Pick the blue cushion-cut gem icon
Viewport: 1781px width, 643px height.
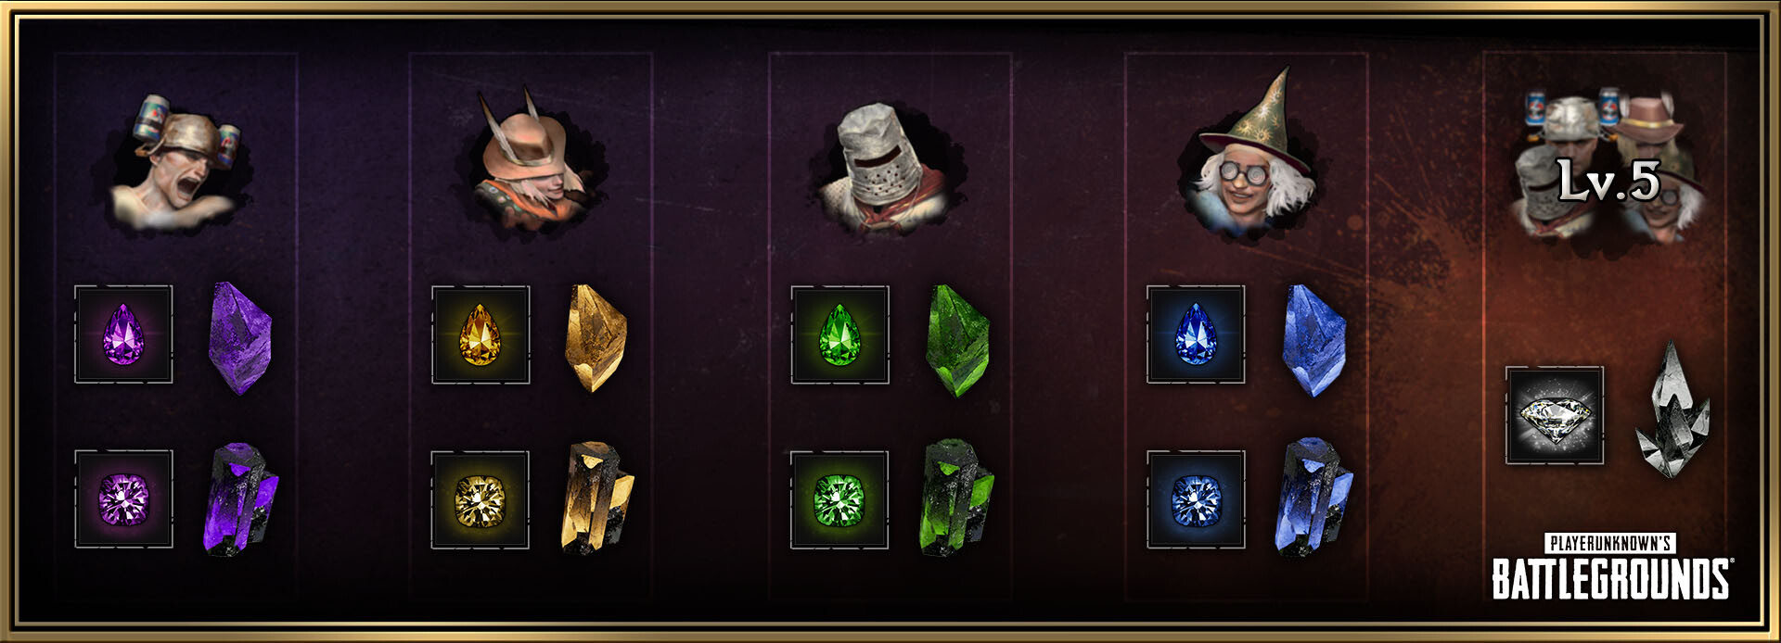click(1196, 500)
